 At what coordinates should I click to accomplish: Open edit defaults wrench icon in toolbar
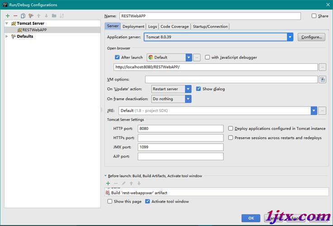pyautogui.click(x=31, y=16)
